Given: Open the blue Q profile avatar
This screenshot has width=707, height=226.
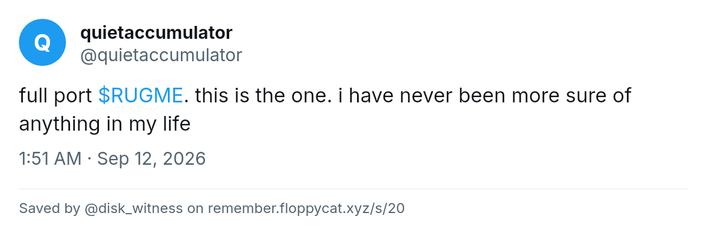Looking at the screenshot, I should pyautogui.click(x=42, y=42).
